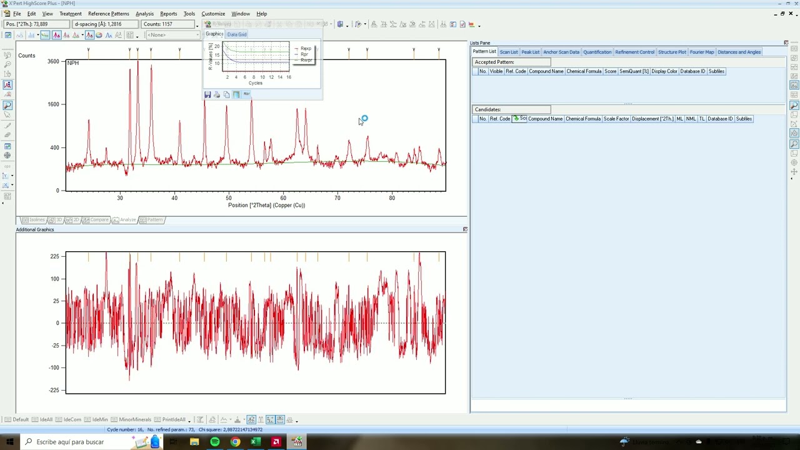The width and height of the screenshot is (800, 450).
Task: Close the Additional Graphics pane
Action: 464,229
